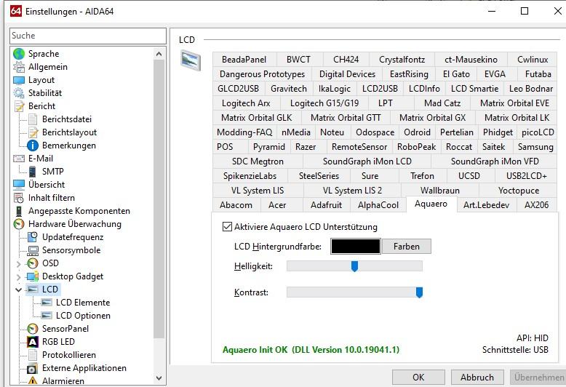
Task: Click the OSD gauge icon
Action: coord(33,263)
